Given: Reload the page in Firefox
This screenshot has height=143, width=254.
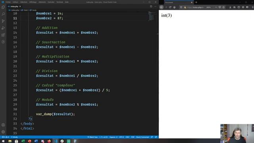Looking at the screenshot, I should (170, 7).
